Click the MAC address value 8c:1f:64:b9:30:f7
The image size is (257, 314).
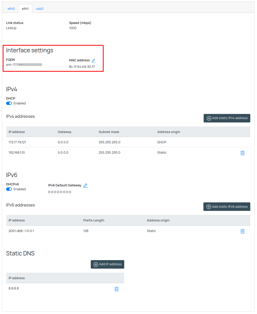tap(82, 67)
